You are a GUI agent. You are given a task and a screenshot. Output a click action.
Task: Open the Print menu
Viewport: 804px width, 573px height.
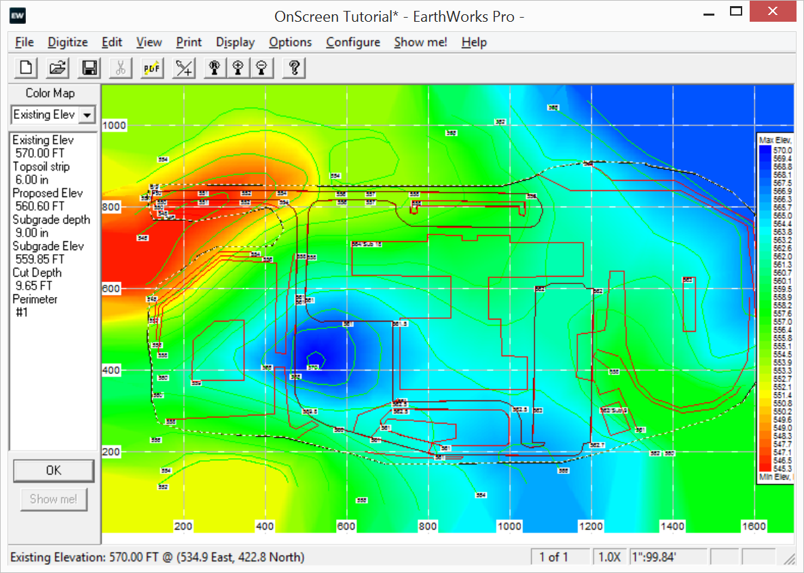tap(189, 42)
